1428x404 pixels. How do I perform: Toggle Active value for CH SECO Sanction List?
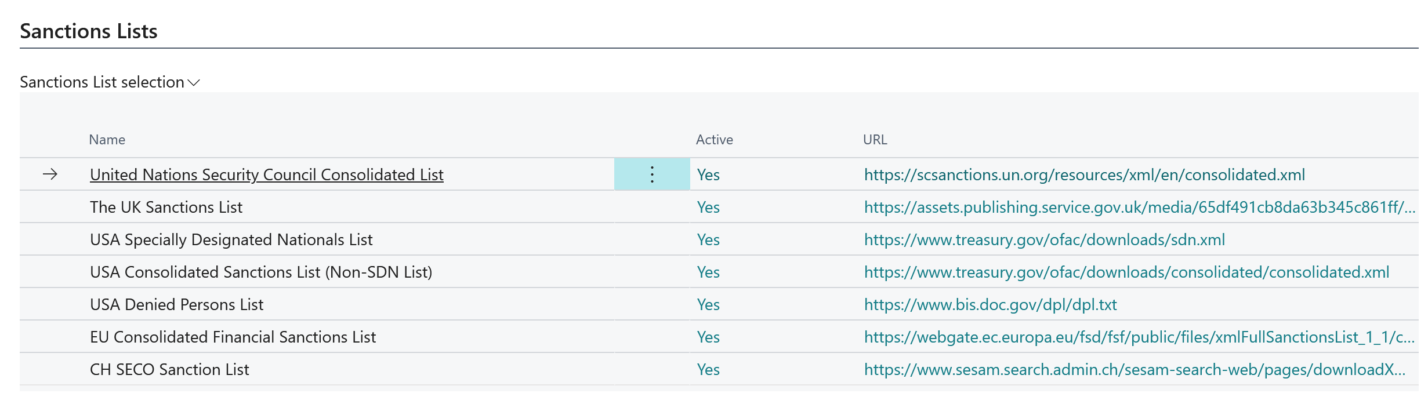[x=708, y=369]
